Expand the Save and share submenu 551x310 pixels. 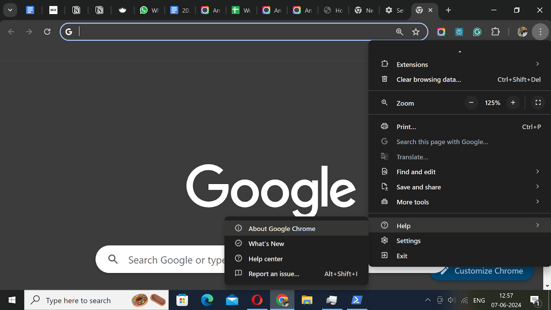coord(418,187)
